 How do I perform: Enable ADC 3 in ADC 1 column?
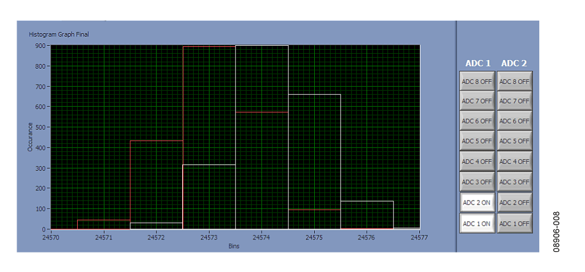(x=477, y=182)
